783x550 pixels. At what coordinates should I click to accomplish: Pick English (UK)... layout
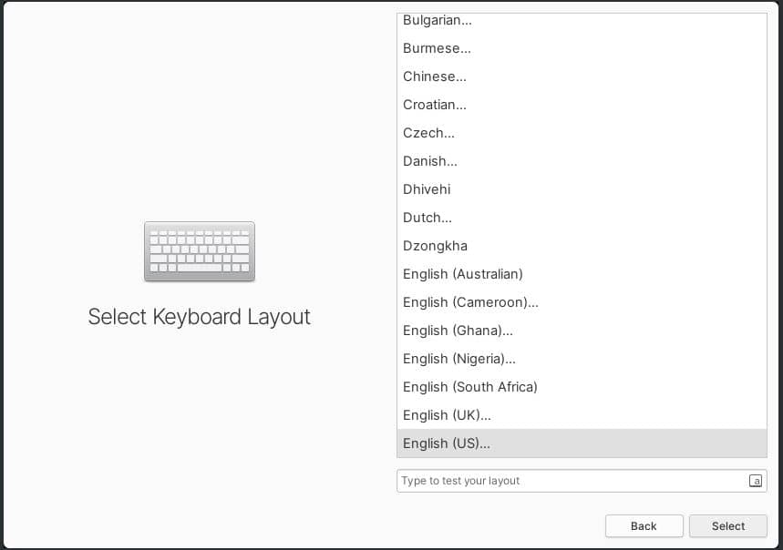pyautogui.click(x=582, y=415)
